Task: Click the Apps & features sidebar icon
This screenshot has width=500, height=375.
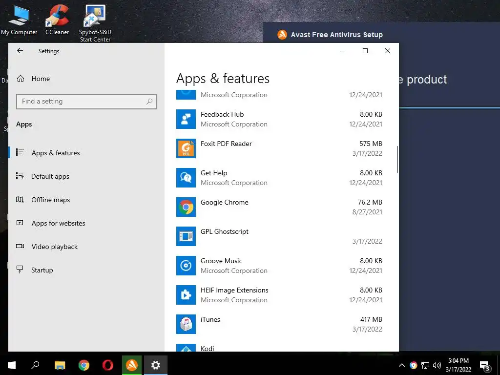Action: [20, 152]
